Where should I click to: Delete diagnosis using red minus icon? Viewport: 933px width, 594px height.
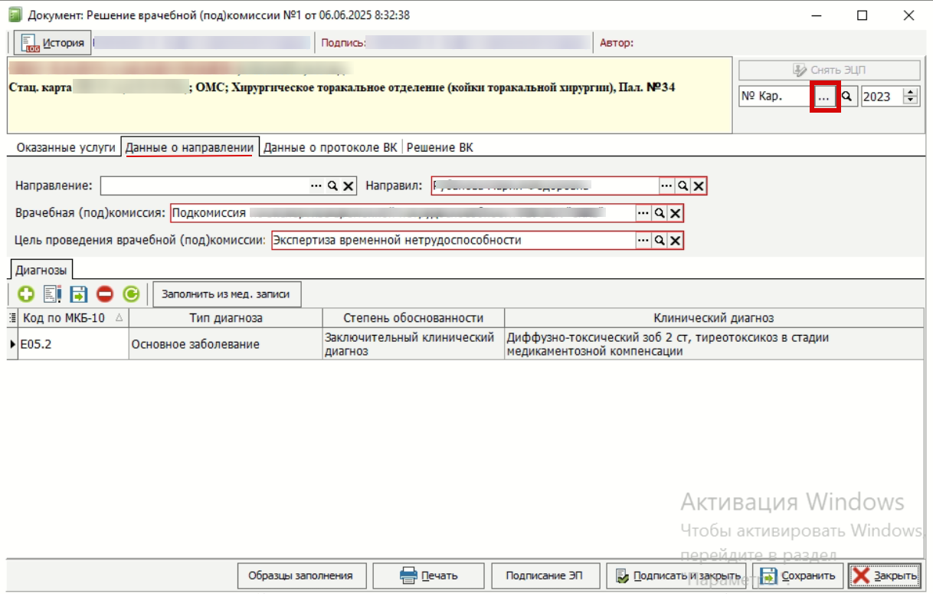tap(105, 294)
